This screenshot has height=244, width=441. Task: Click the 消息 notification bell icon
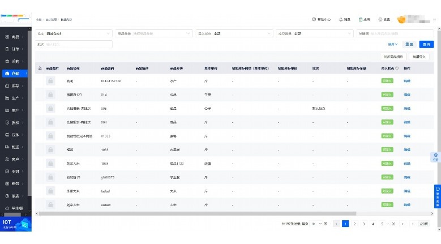(341, 19)
